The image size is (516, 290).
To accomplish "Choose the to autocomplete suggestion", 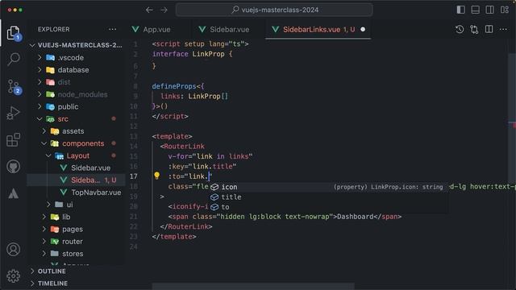I will pos(328,206).
